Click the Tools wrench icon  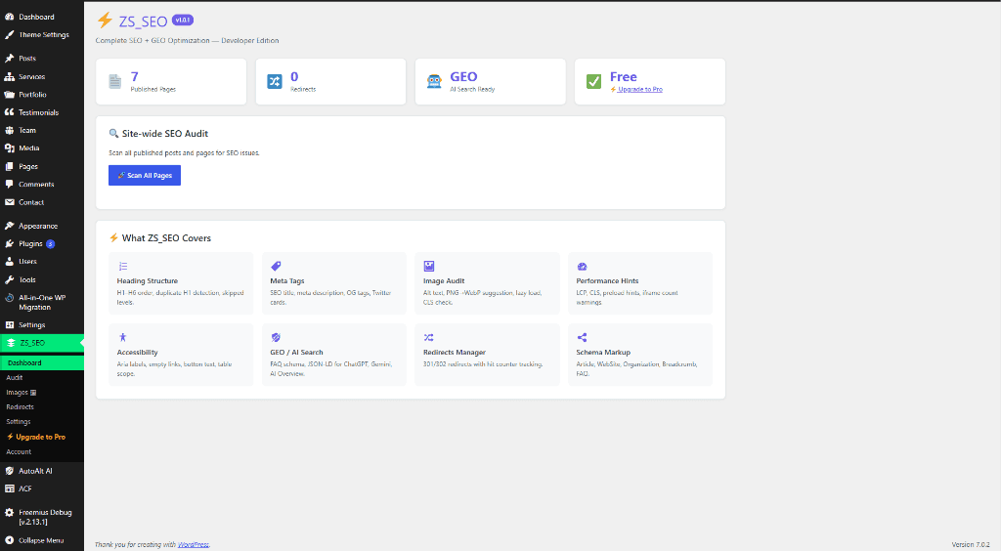click(10, 279)
